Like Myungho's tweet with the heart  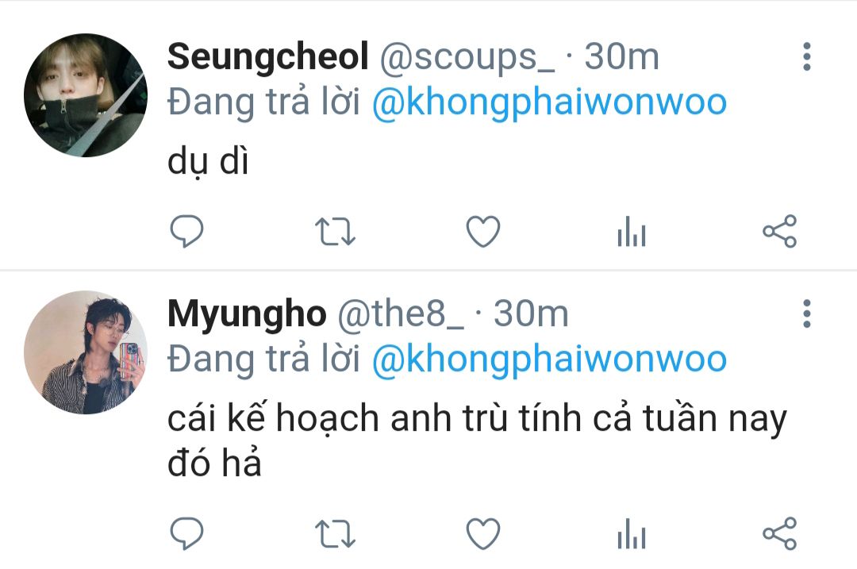[483, 533]
